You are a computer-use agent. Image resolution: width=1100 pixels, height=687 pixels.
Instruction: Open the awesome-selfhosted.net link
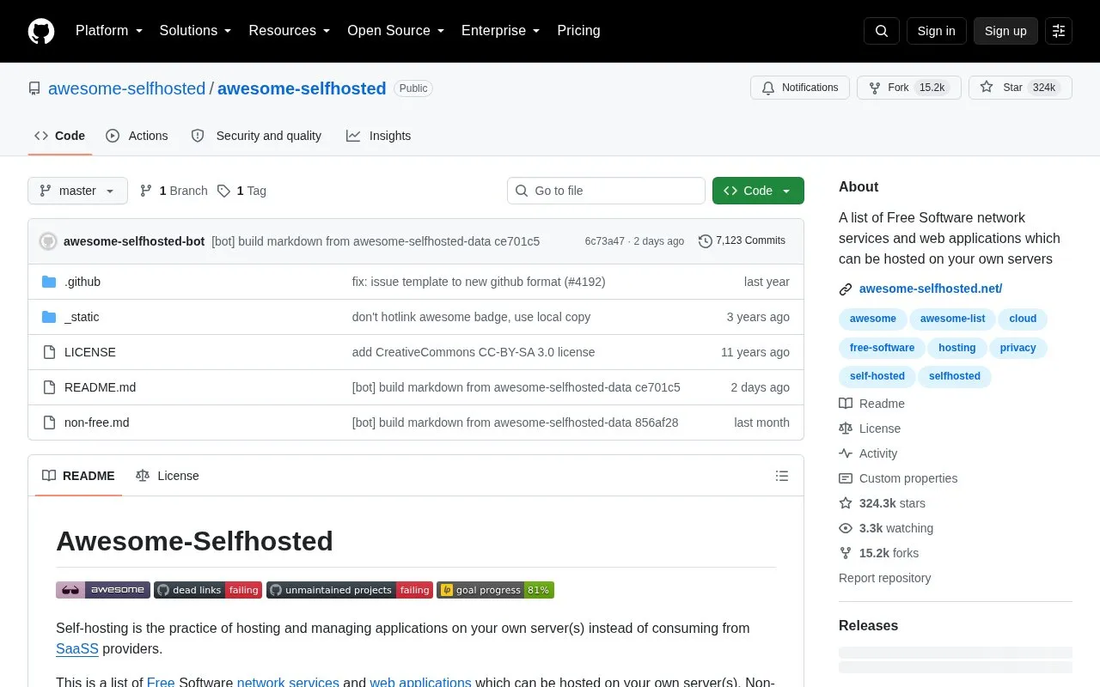coord(931,289)
